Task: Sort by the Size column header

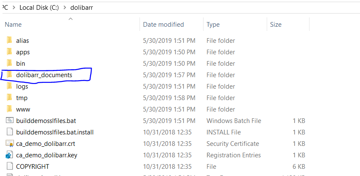Action: point(276,25)
